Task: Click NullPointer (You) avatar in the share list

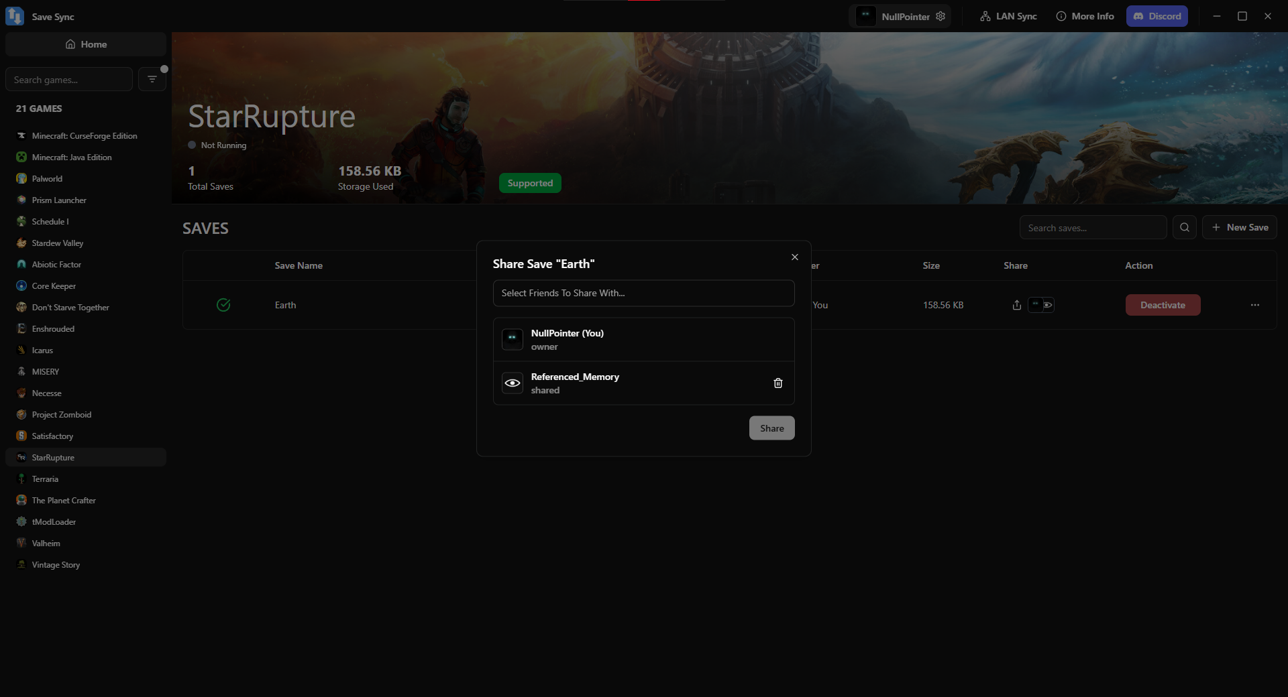Action: point(513,339)
